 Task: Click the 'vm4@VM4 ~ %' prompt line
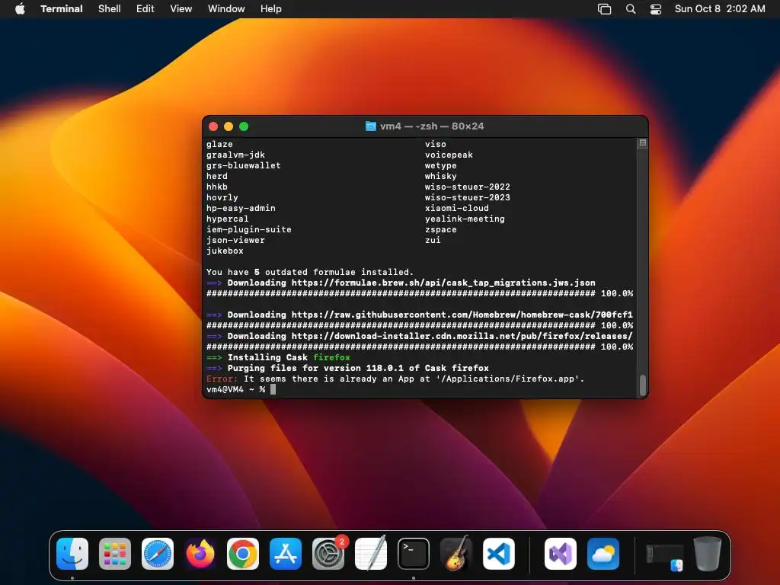tap(236, 389)
